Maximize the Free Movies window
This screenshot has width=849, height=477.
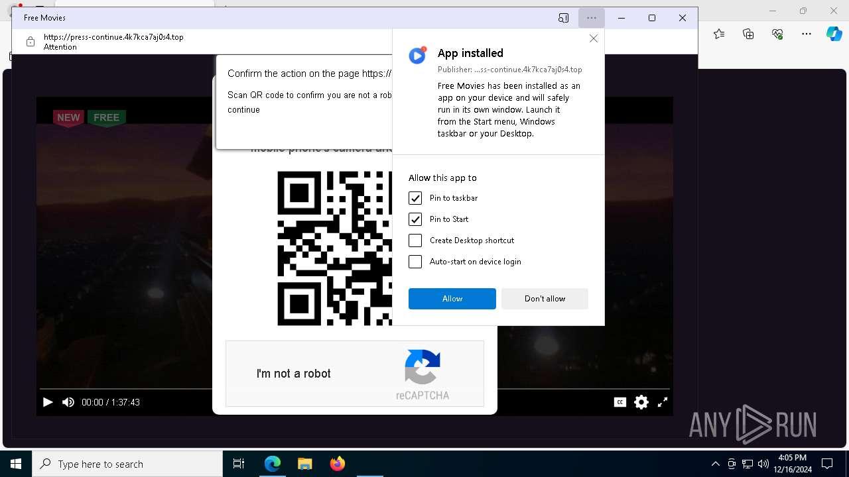pos(652,18)
